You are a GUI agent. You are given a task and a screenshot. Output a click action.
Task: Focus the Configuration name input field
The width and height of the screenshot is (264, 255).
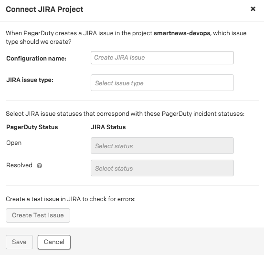[162, 58]
